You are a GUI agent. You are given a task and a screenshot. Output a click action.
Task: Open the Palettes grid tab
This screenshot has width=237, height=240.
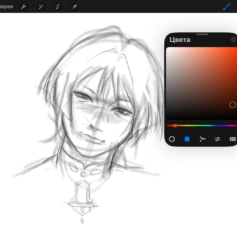click(233, 139)
